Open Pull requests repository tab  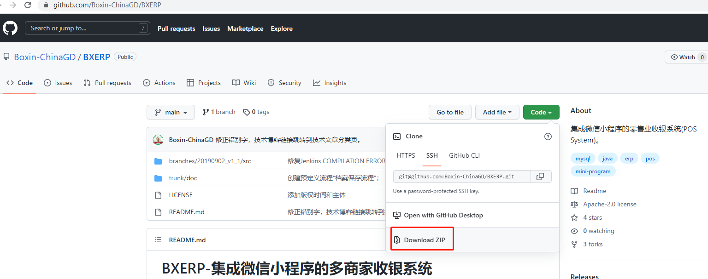click(107, 83)
